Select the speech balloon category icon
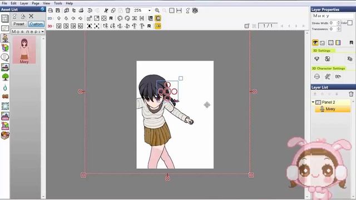The height and width of the screenshot is (200, 356). [5, 57]
